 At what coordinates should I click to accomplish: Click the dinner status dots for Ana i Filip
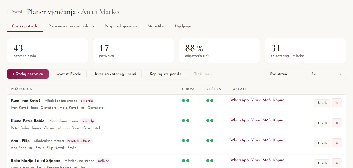(x=210, y=140)
